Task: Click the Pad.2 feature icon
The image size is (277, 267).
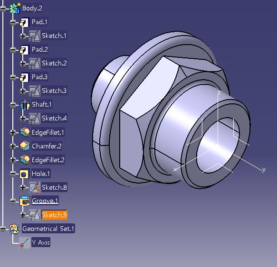Action: pyautogui.click(x=24, y=50)
